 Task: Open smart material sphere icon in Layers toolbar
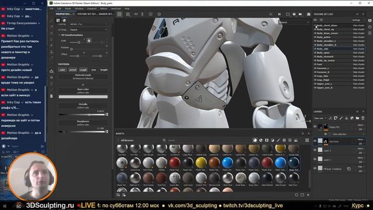tap(352, 118)
